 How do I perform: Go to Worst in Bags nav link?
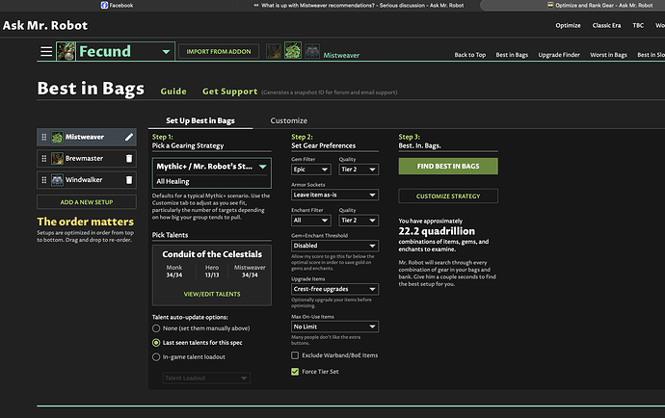pos(608,55)
